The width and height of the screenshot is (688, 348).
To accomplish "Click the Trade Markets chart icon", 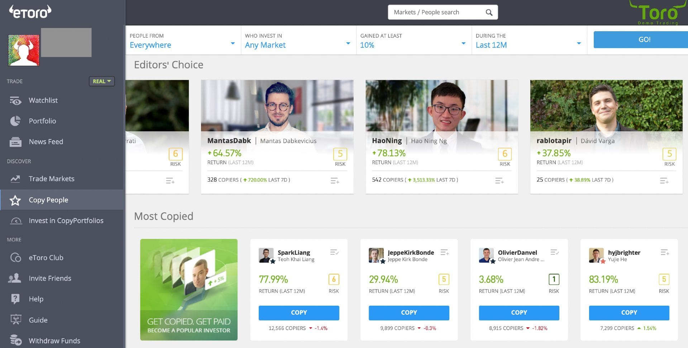I will coord(15,179).
